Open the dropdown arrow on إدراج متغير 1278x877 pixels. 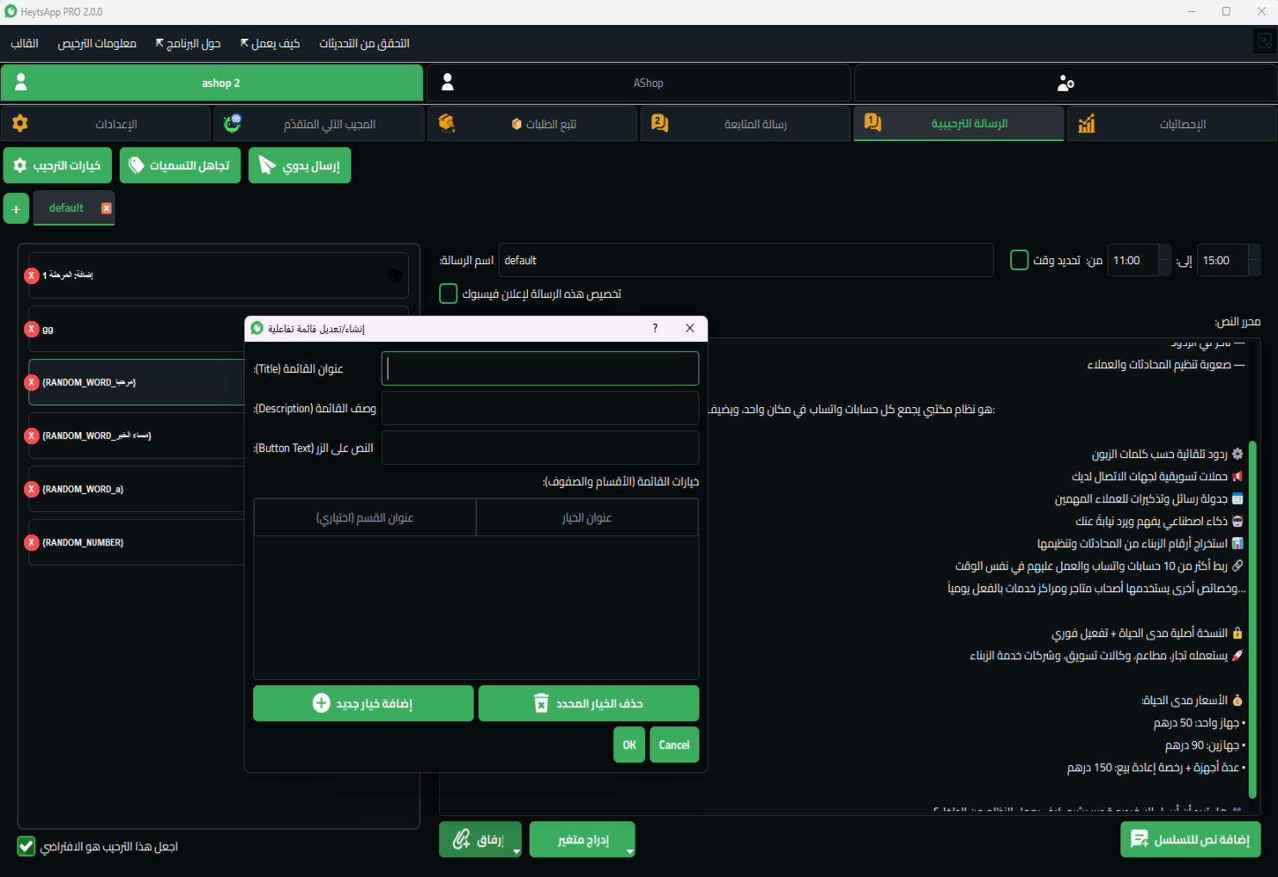coord(628,850)
